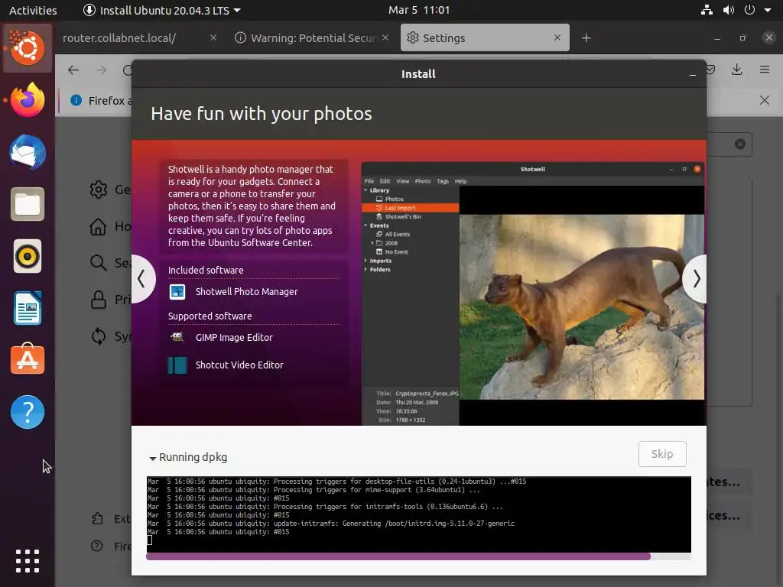The width and height of the screenshot is (783, 587).
Task: Close the Warning: Potential Security tab
Action: (385, 38)
